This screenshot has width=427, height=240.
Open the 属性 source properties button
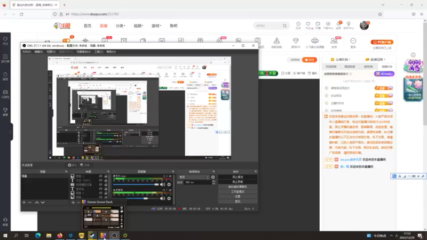(x=73, y=165)
